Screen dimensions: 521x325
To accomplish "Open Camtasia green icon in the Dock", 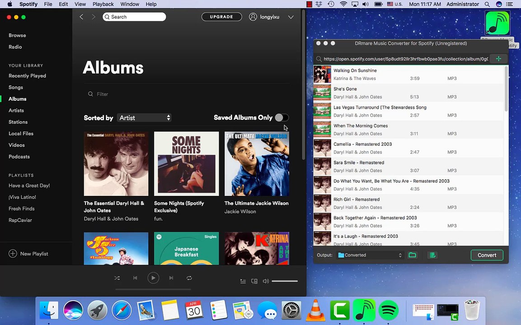I will click(x=340, y=311).
